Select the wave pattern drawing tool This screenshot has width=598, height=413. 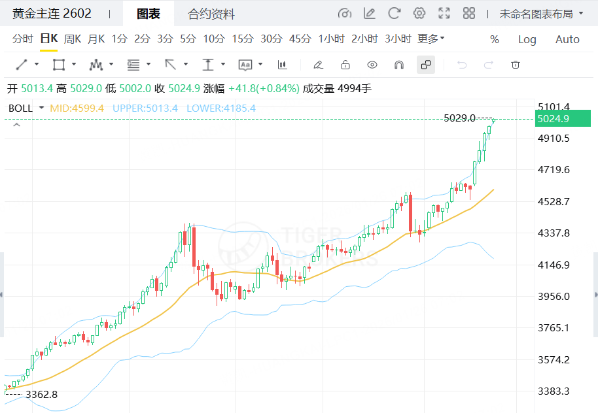pyautogui.click(x=96, y=65)
